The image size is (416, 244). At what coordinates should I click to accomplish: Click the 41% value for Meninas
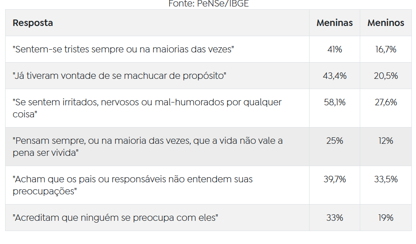334,49
